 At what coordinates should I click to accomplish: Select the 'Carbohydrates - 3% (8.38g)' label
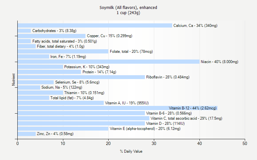click(54, 31)
